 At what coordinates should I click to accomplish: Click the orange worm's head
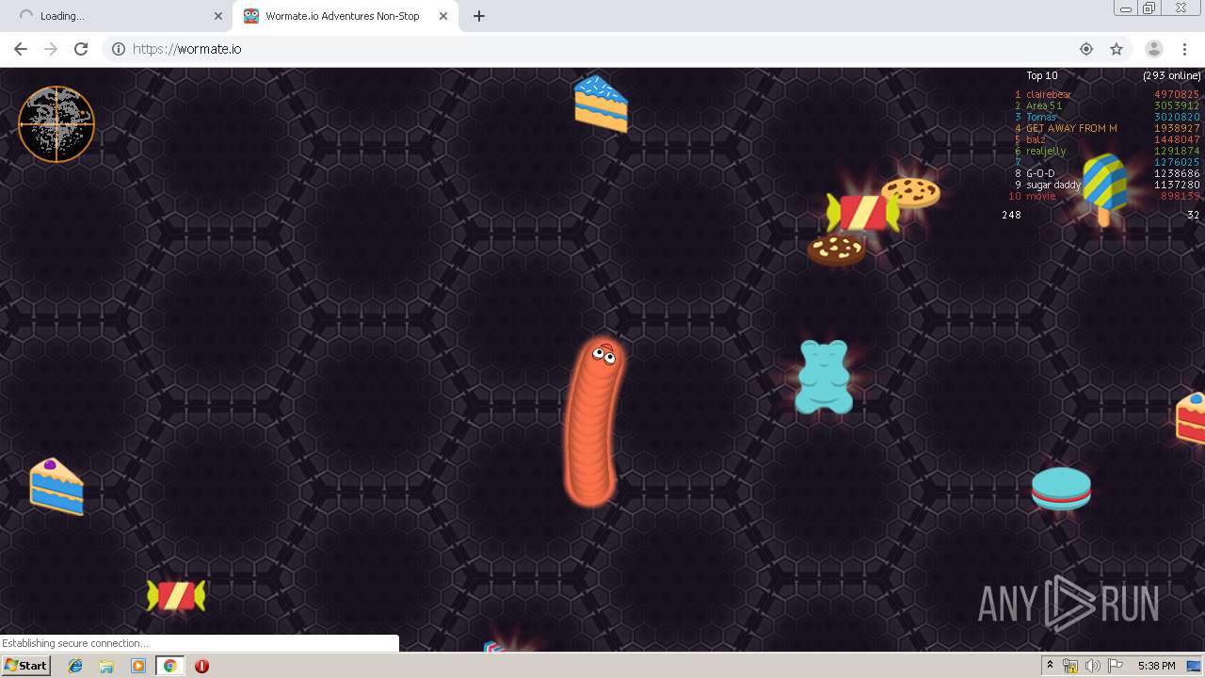pos(602,355)
